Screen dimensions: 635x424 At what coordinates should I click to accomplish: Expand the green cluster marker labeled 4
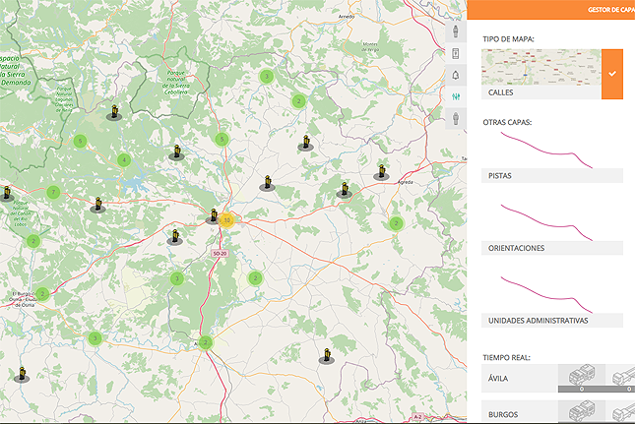[123, 159]
